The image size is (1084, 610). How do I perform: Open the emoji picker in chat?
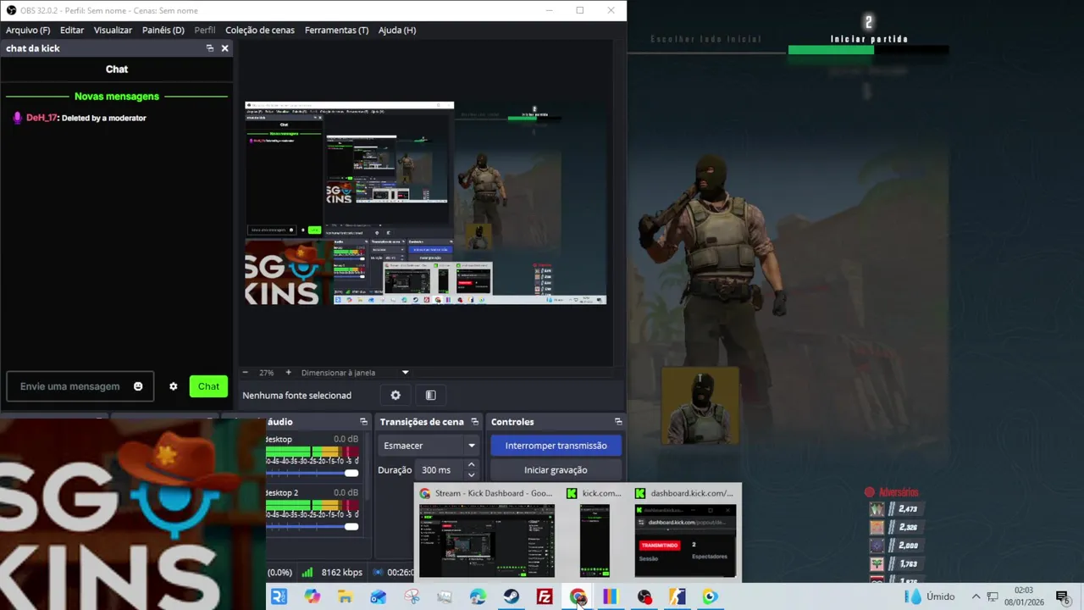[x=138, y=386]
